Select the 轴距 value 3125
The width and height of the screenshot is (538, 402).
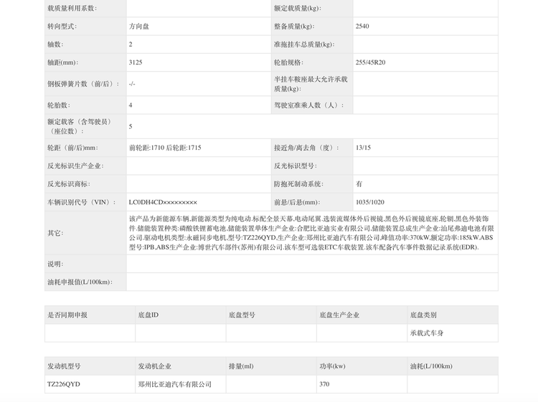(136, 62)
